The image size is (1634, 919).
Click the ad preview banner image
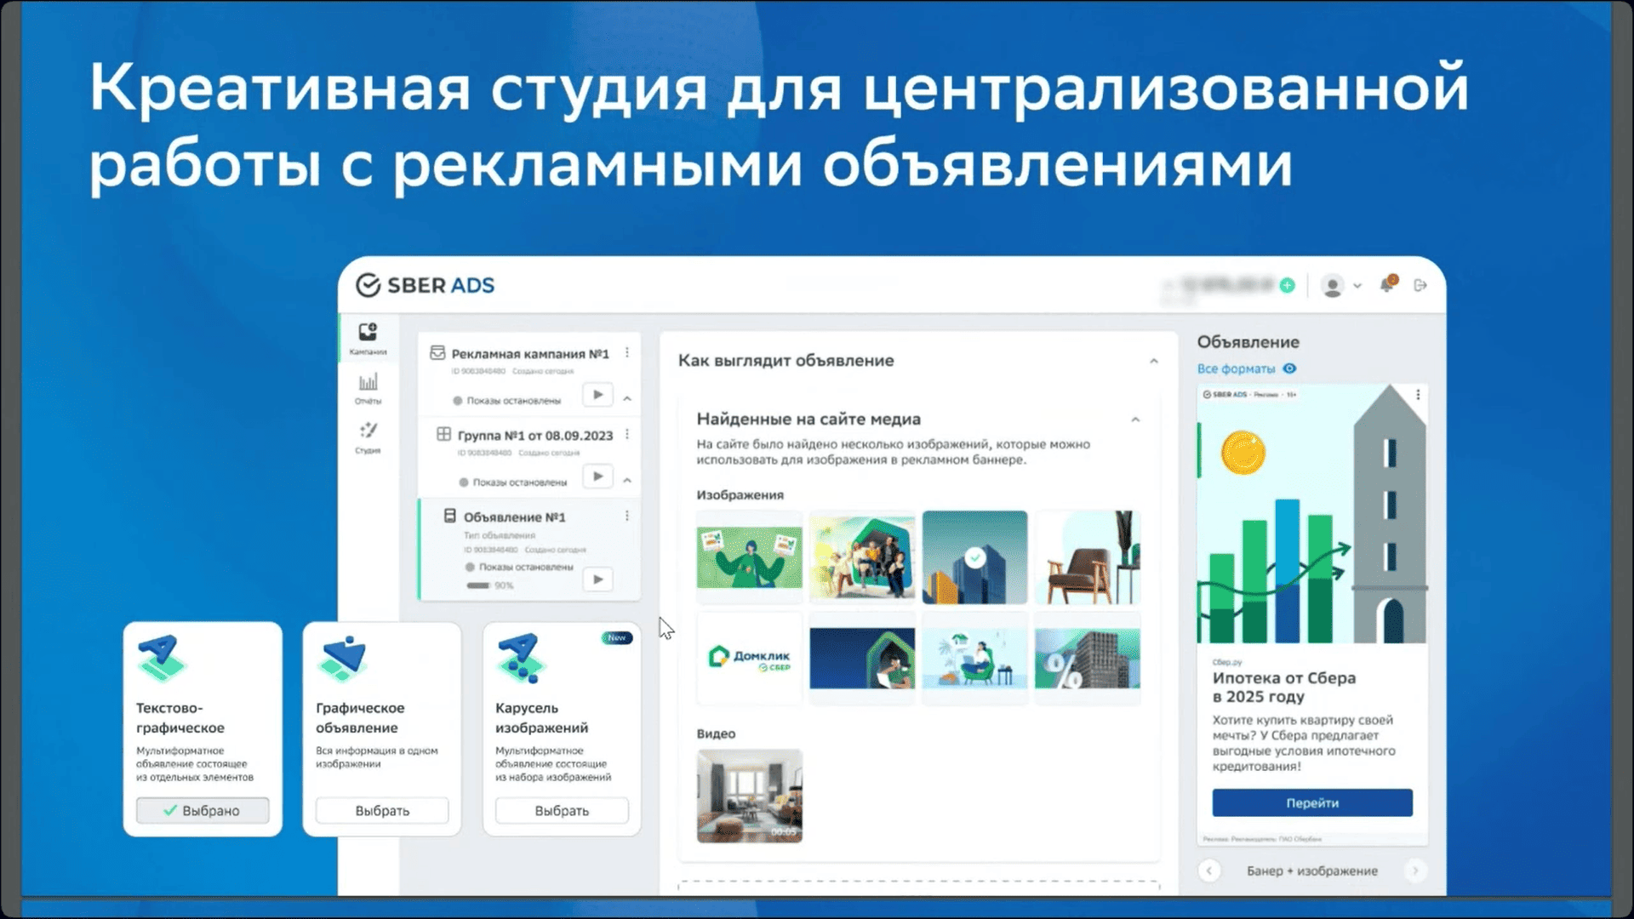[x=1312, y=514]
